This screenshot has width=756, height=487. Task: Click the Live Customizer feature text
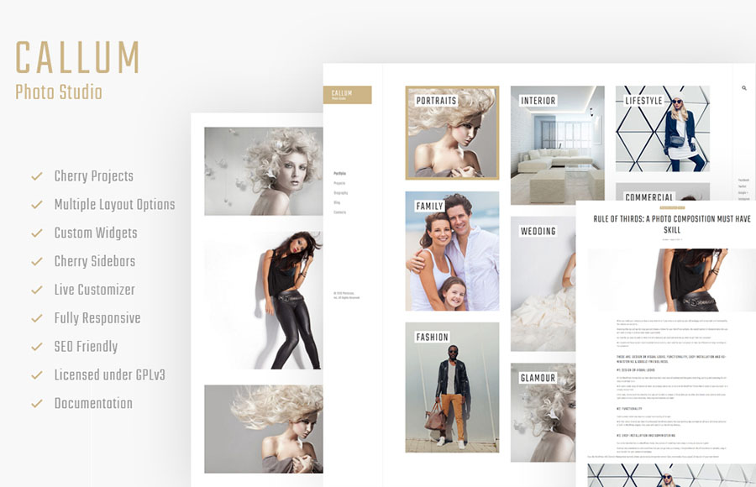94,290
